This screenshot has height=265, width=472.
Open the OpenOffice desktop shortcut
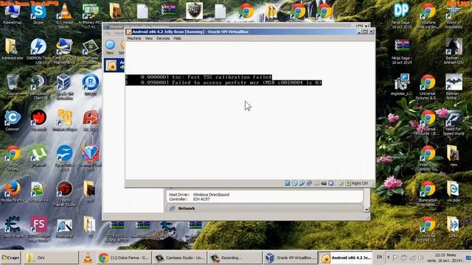click(64, 158)
